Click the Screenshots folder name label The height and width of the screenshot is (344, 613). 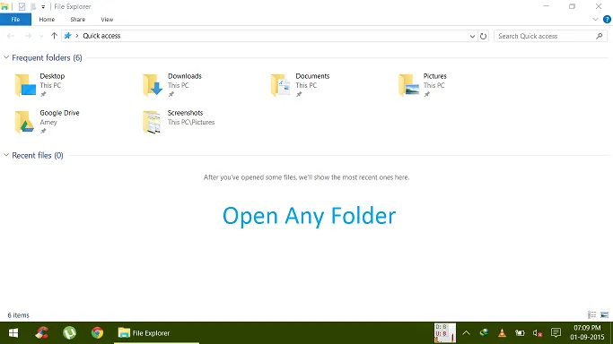coord(185,113)
